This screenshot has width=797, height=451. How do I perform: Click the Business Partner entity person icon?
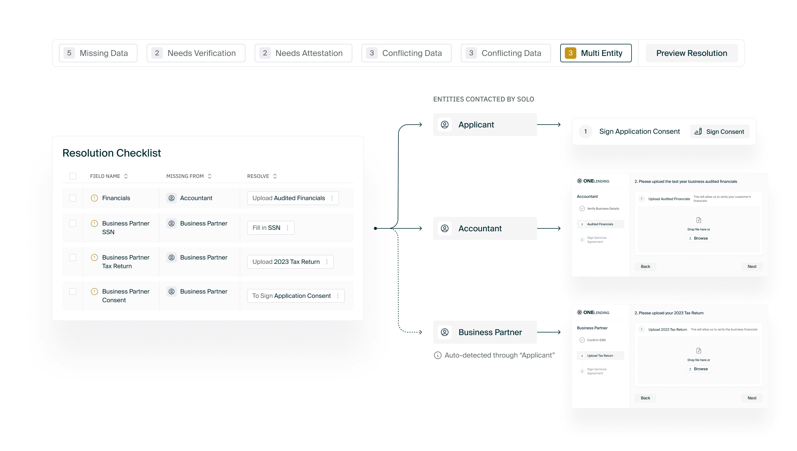[x=444, y=332]
